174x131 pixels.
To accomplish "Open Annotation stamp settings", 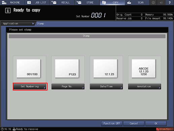I will pyautogui.click(x=144, y=86).
